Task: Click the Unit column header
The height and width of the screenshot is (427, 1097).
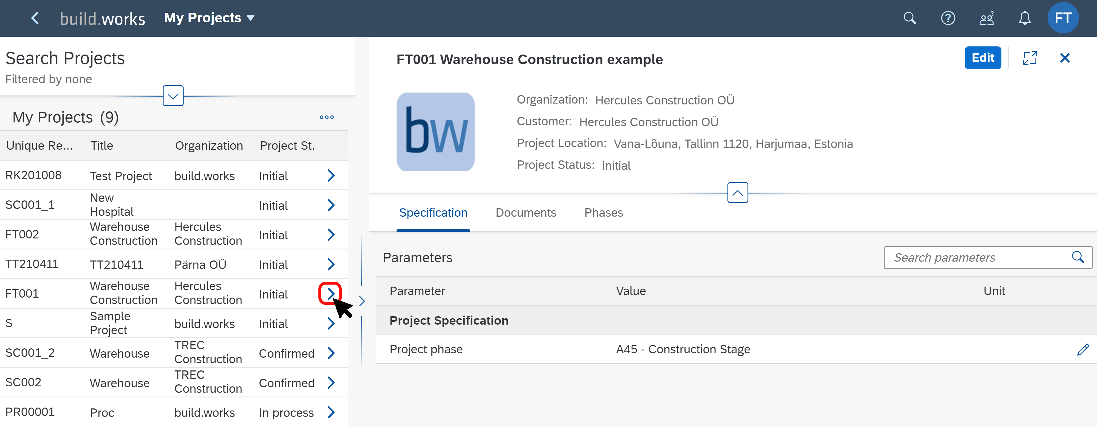Action: click(x=994, y=291)
